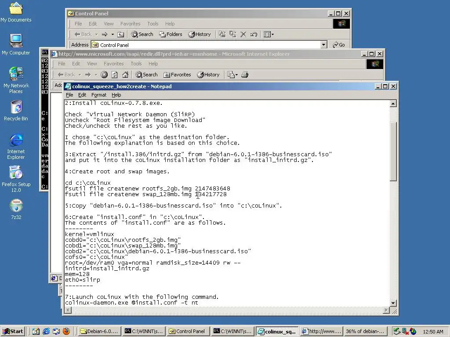
Task: Open the Notepad Help menu
Action: click(x=116, y=95)
